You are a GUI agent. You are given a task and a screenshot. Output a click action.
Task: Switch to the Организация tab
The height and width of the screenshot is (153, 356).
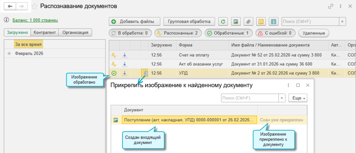click(75, 32)
